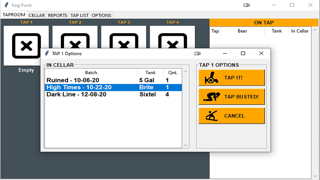
Task: Click the feather icon in TAP 1 Options title bar
Action: click(x=47, y=53)
